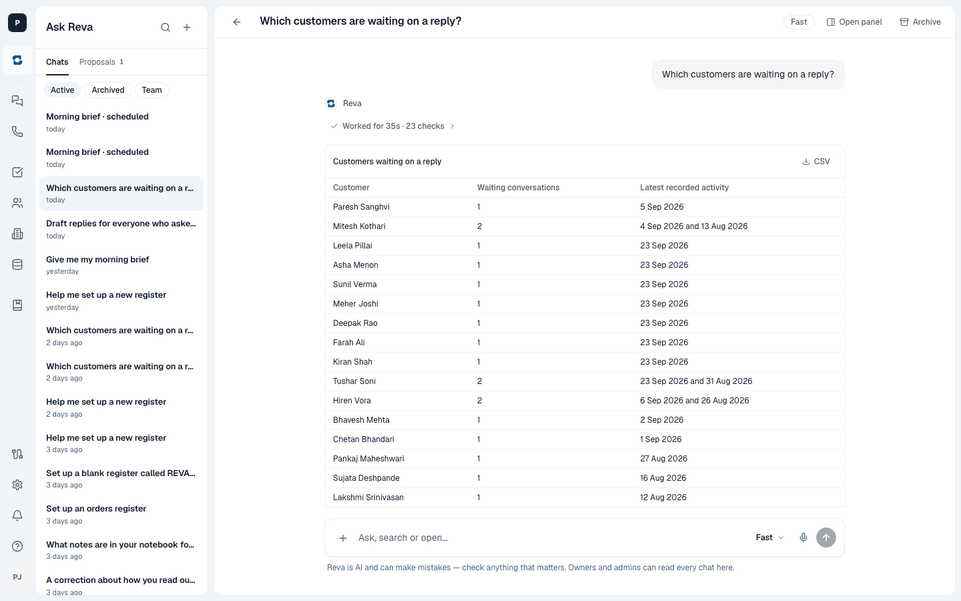This screenshot has width=961, height=601.
Task: Open the notebook icon in left rail
Action: point(17,305)
